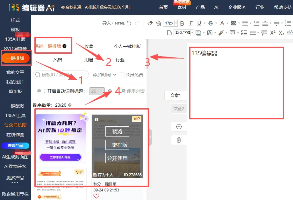Click the superscript X² icon

273,33
